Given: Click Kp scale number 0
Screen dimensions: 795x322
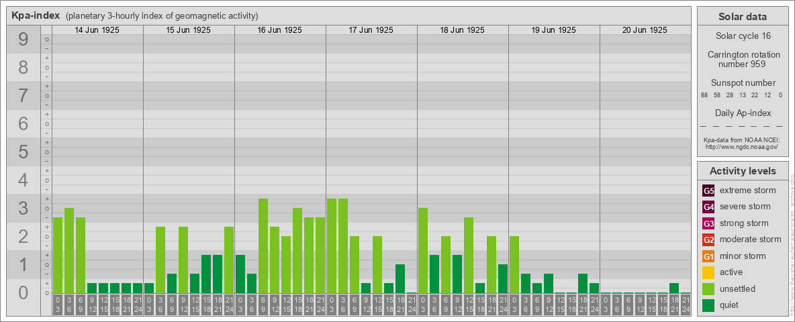Looking at the screenshot, I should click(x=23, y=292).
